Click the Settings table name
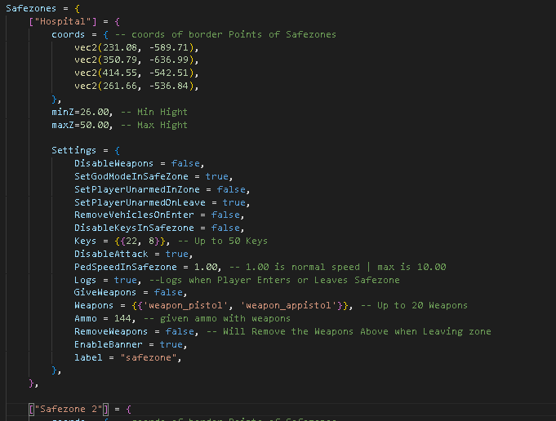Screen dimensions: 556x421 [73, 150]
